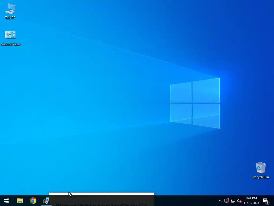Open File Explorer from the taskbar
The height and width of the screenshot is (206, 274).
pos(20,201)
